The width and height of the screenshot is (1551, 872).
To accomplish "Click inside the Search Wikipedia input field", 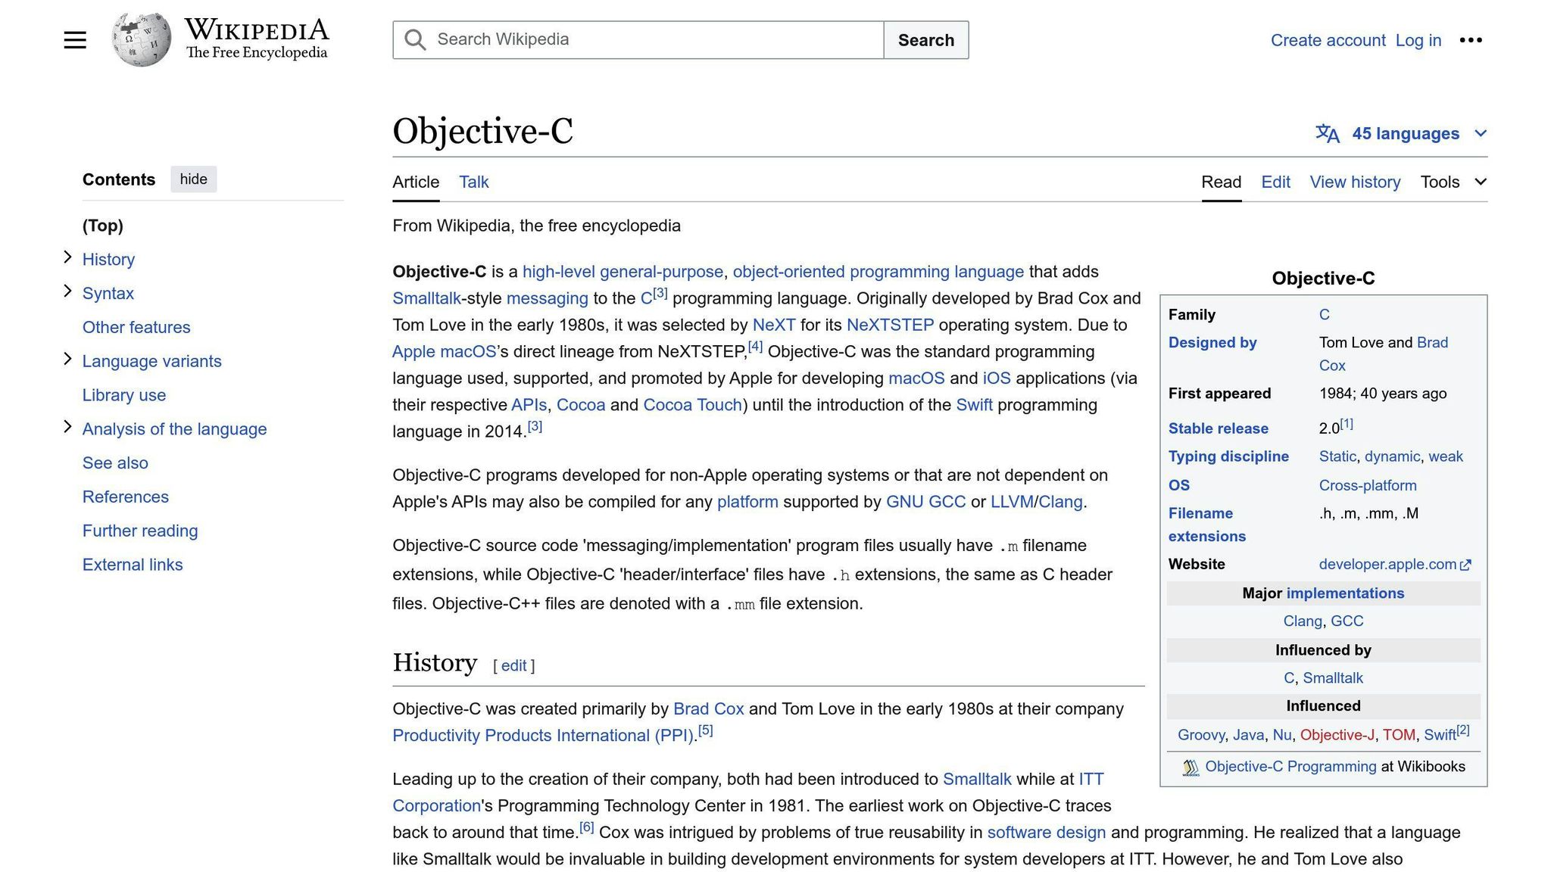I will tap(644, 39).
